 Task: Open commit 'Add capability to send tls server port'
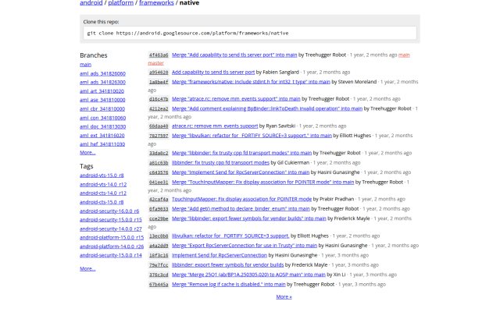213,73
